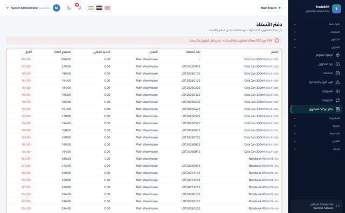Image resolution: width=345 pixels, height=213 pixels.
Task: Click the رقم الدفعة column header
Action: point(193,52)
